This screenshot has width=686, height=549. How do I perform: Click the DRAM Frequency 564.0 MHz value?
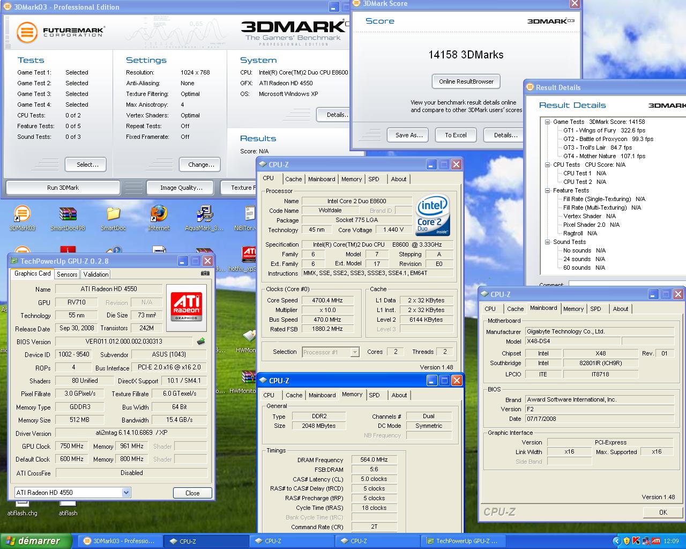(x=374, y=459)
